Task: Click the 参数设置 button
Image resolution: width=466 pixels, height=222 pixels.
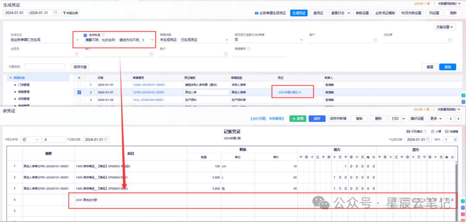Action: point(362,13)
